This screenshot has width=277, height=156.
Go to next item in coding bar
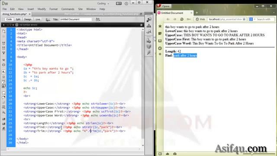point(13,25)
